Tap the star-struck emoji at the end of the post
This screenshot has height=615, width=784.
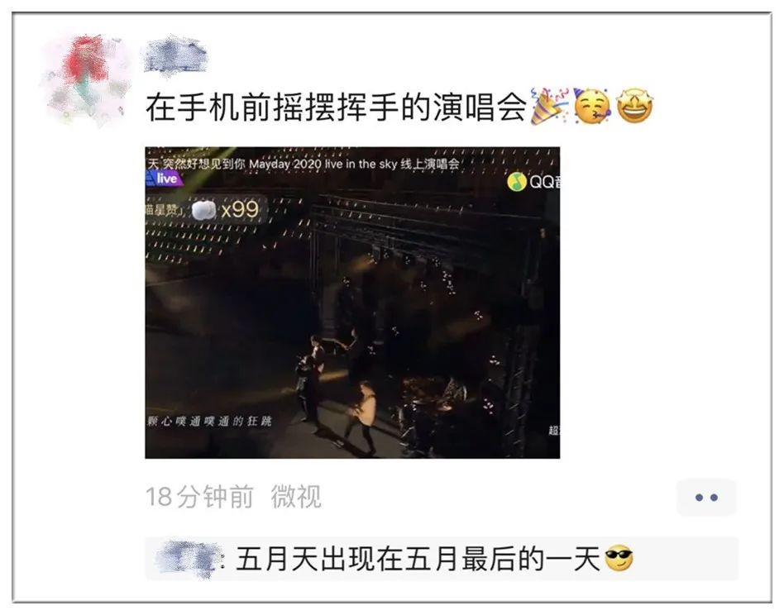635,106
